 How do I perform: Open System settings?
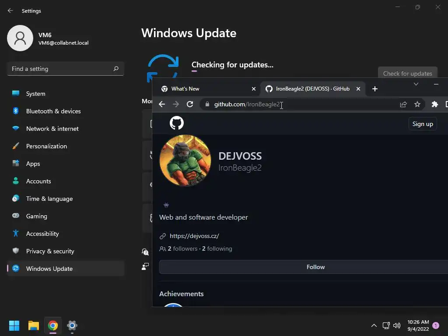tap(66, 94)
